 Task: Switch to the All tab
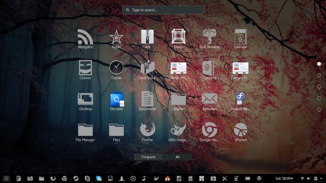pyautogui.click(x=177, y=157)
